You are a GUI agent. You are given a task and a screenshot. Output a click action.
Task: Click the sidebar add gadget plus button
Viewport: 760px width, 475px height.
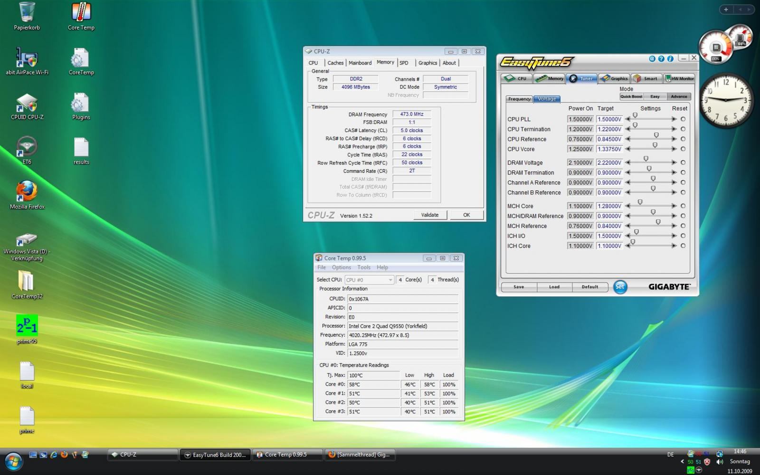click(726, 9)
